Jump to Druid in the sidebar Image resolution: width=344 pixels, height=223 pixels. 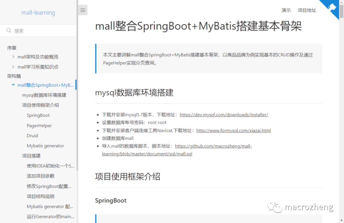(32, 136)
